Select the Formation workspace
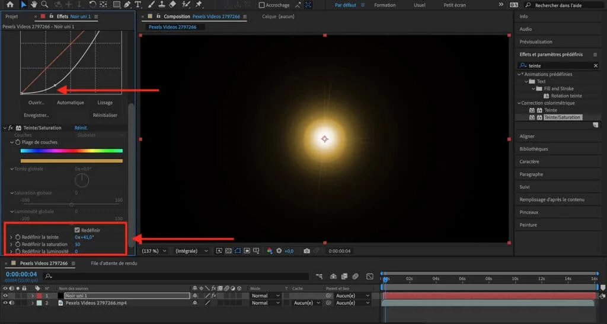Screen dimensions: 607x324 click(x=385, y=5)
